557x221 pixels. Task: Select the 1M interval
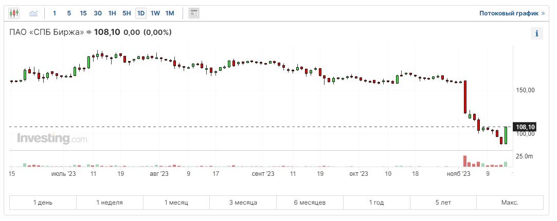[x=170, y=13]
